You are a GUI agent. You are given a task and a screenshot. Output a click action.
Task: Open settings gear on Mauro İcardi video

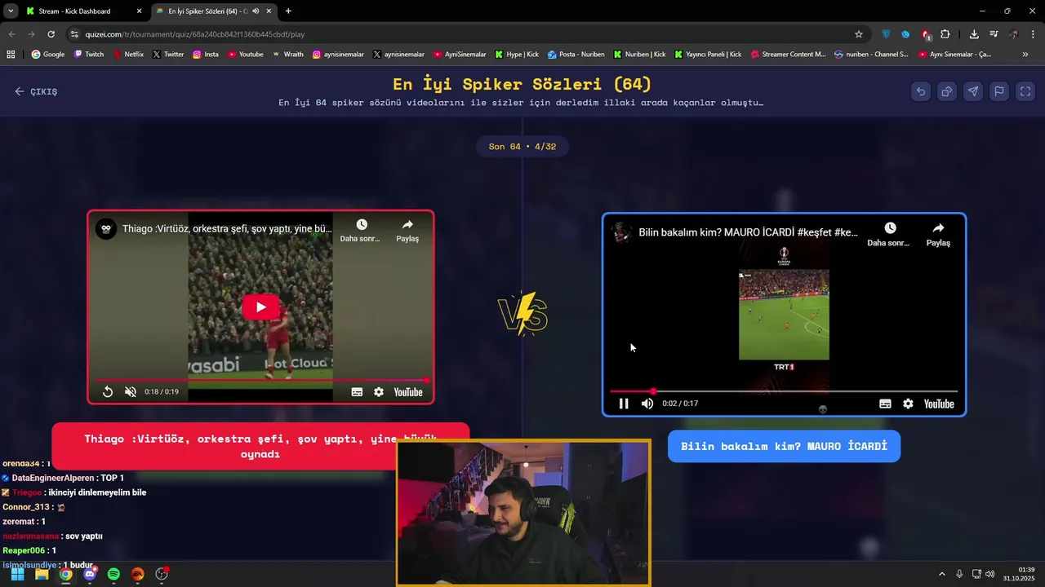(x=908, y=404)
